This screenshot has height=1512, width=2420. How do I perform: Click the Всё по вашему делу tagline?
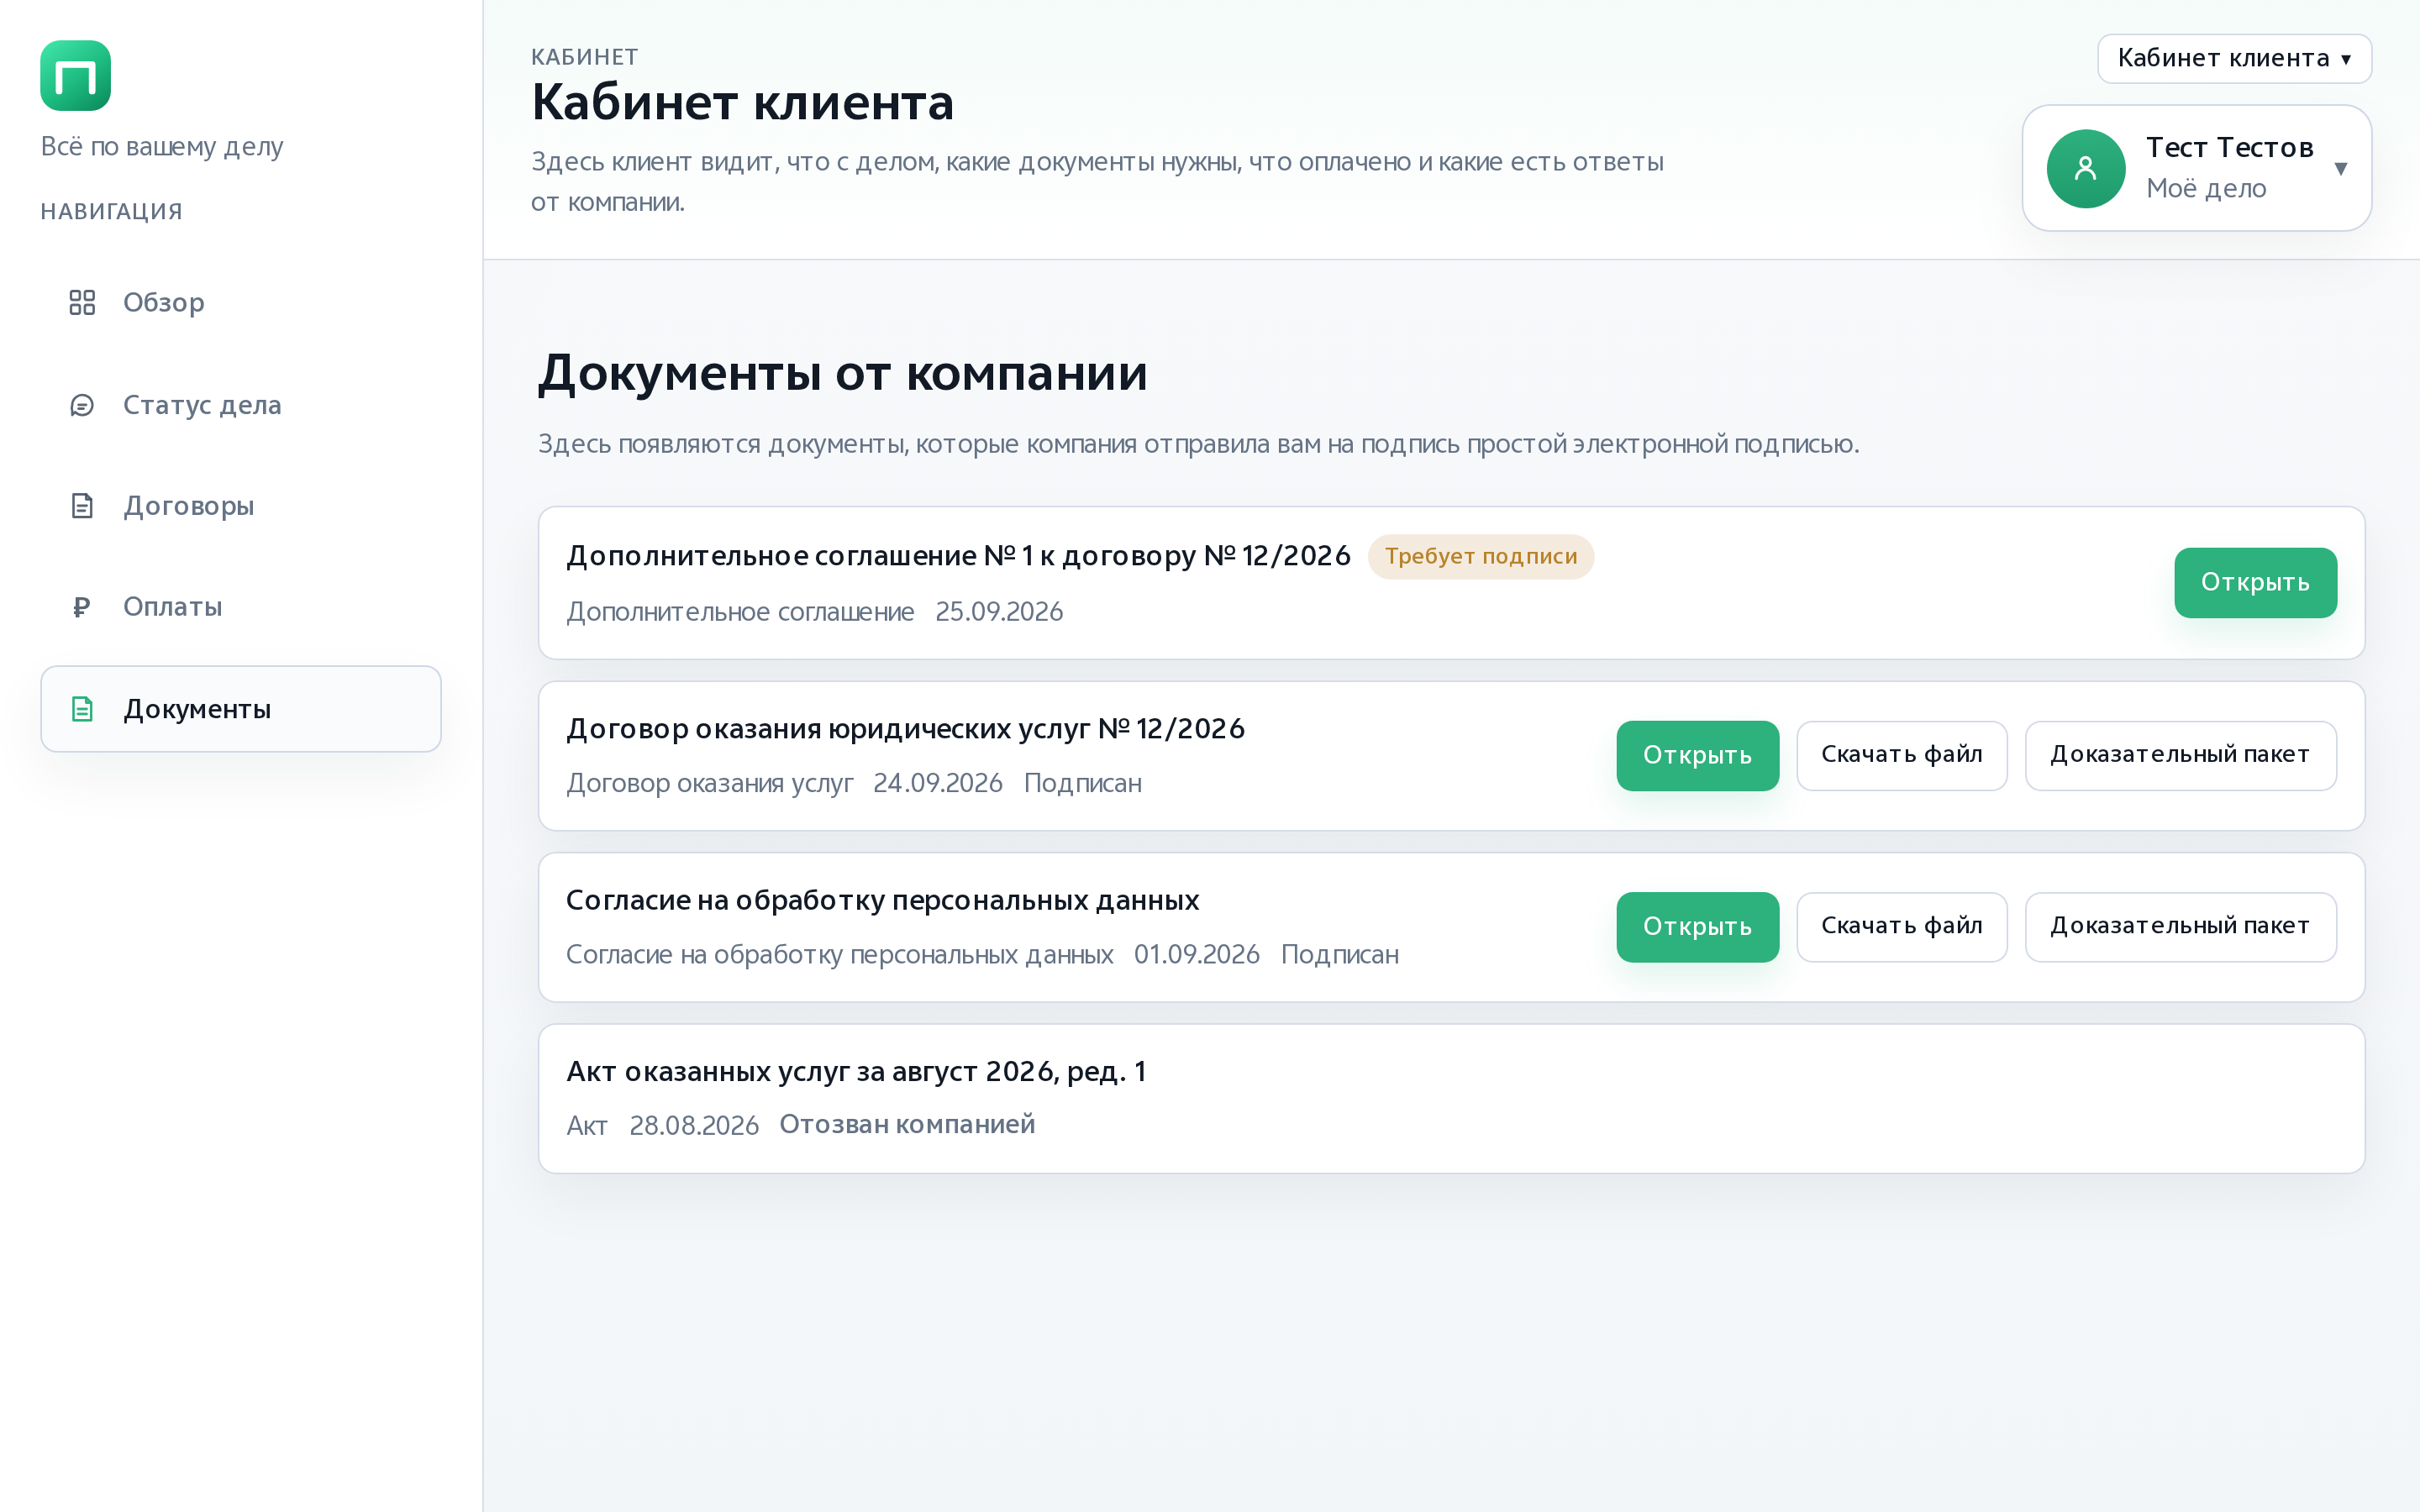coord(162,147)
